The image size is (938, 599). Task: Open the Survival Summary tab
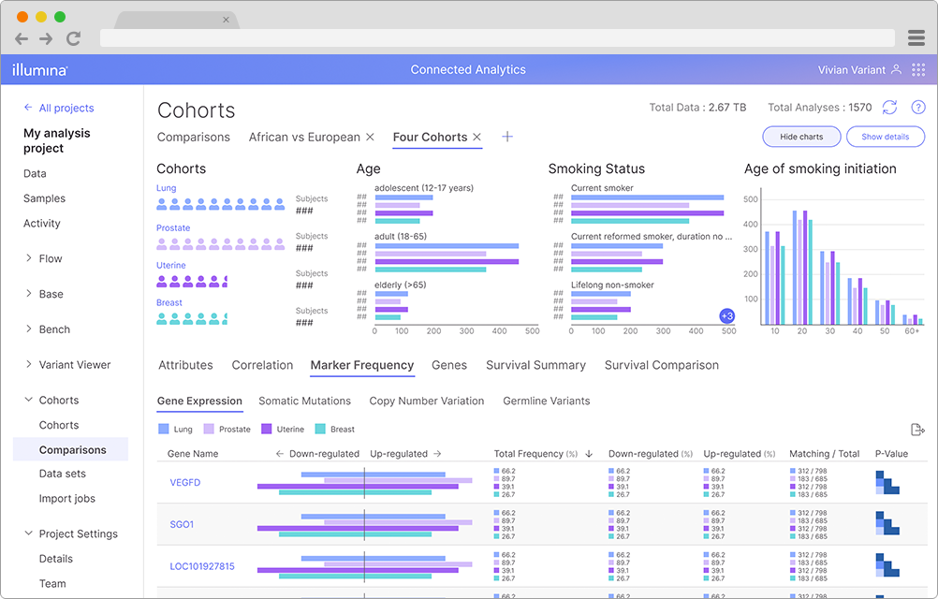[535, 365]
